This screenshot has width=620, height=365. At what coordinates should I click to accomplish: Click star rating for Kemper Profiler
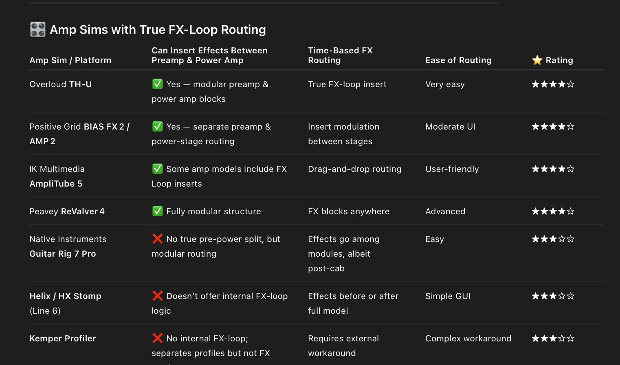pyautogui.click(x=553, y=339)
